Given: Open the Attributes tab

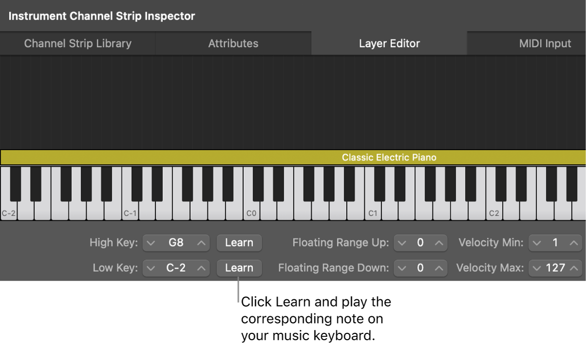Looking at the screenshot, I should [234, 43].
